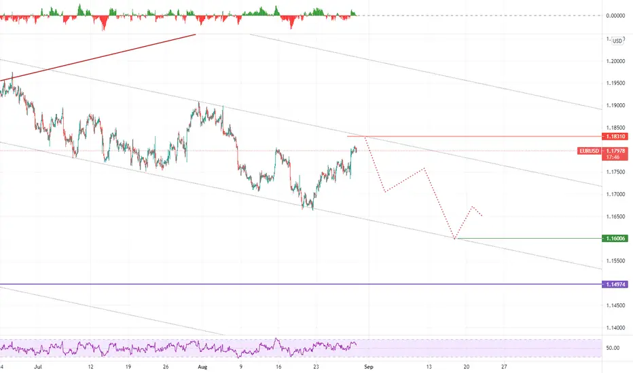
Task: Select the green horizontal target line
Action: (x=529, y=238)
